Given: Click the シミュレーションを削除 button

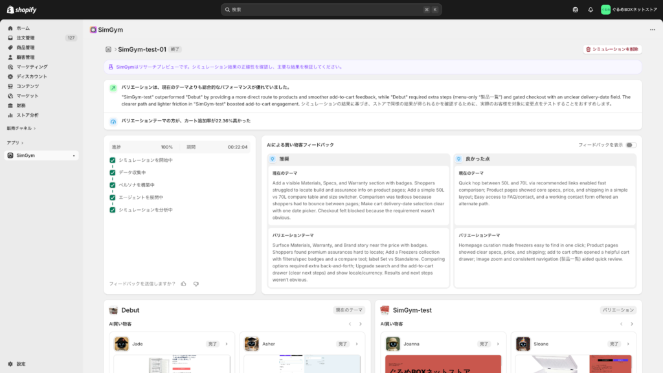Looking at the screenshot, I should pos(612,49).
